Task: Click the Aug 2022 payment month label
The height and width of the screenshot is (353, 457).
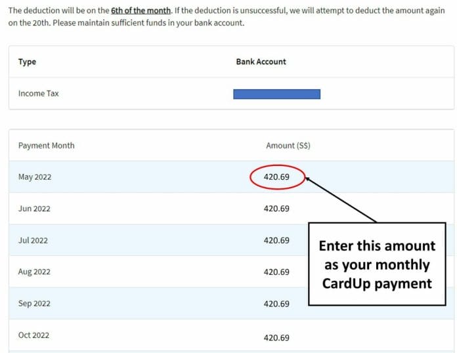Action: coord(34,272)
